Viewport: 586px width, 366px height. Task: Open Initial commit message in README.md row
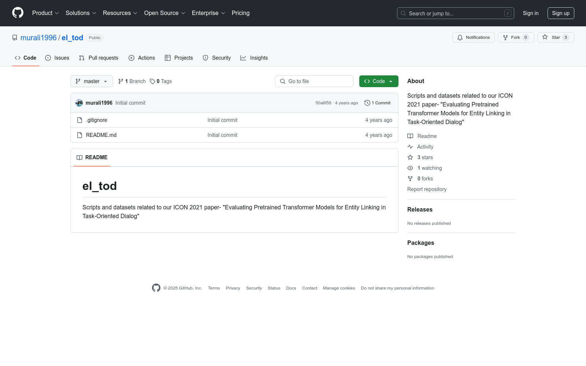[x=222, y=135]
